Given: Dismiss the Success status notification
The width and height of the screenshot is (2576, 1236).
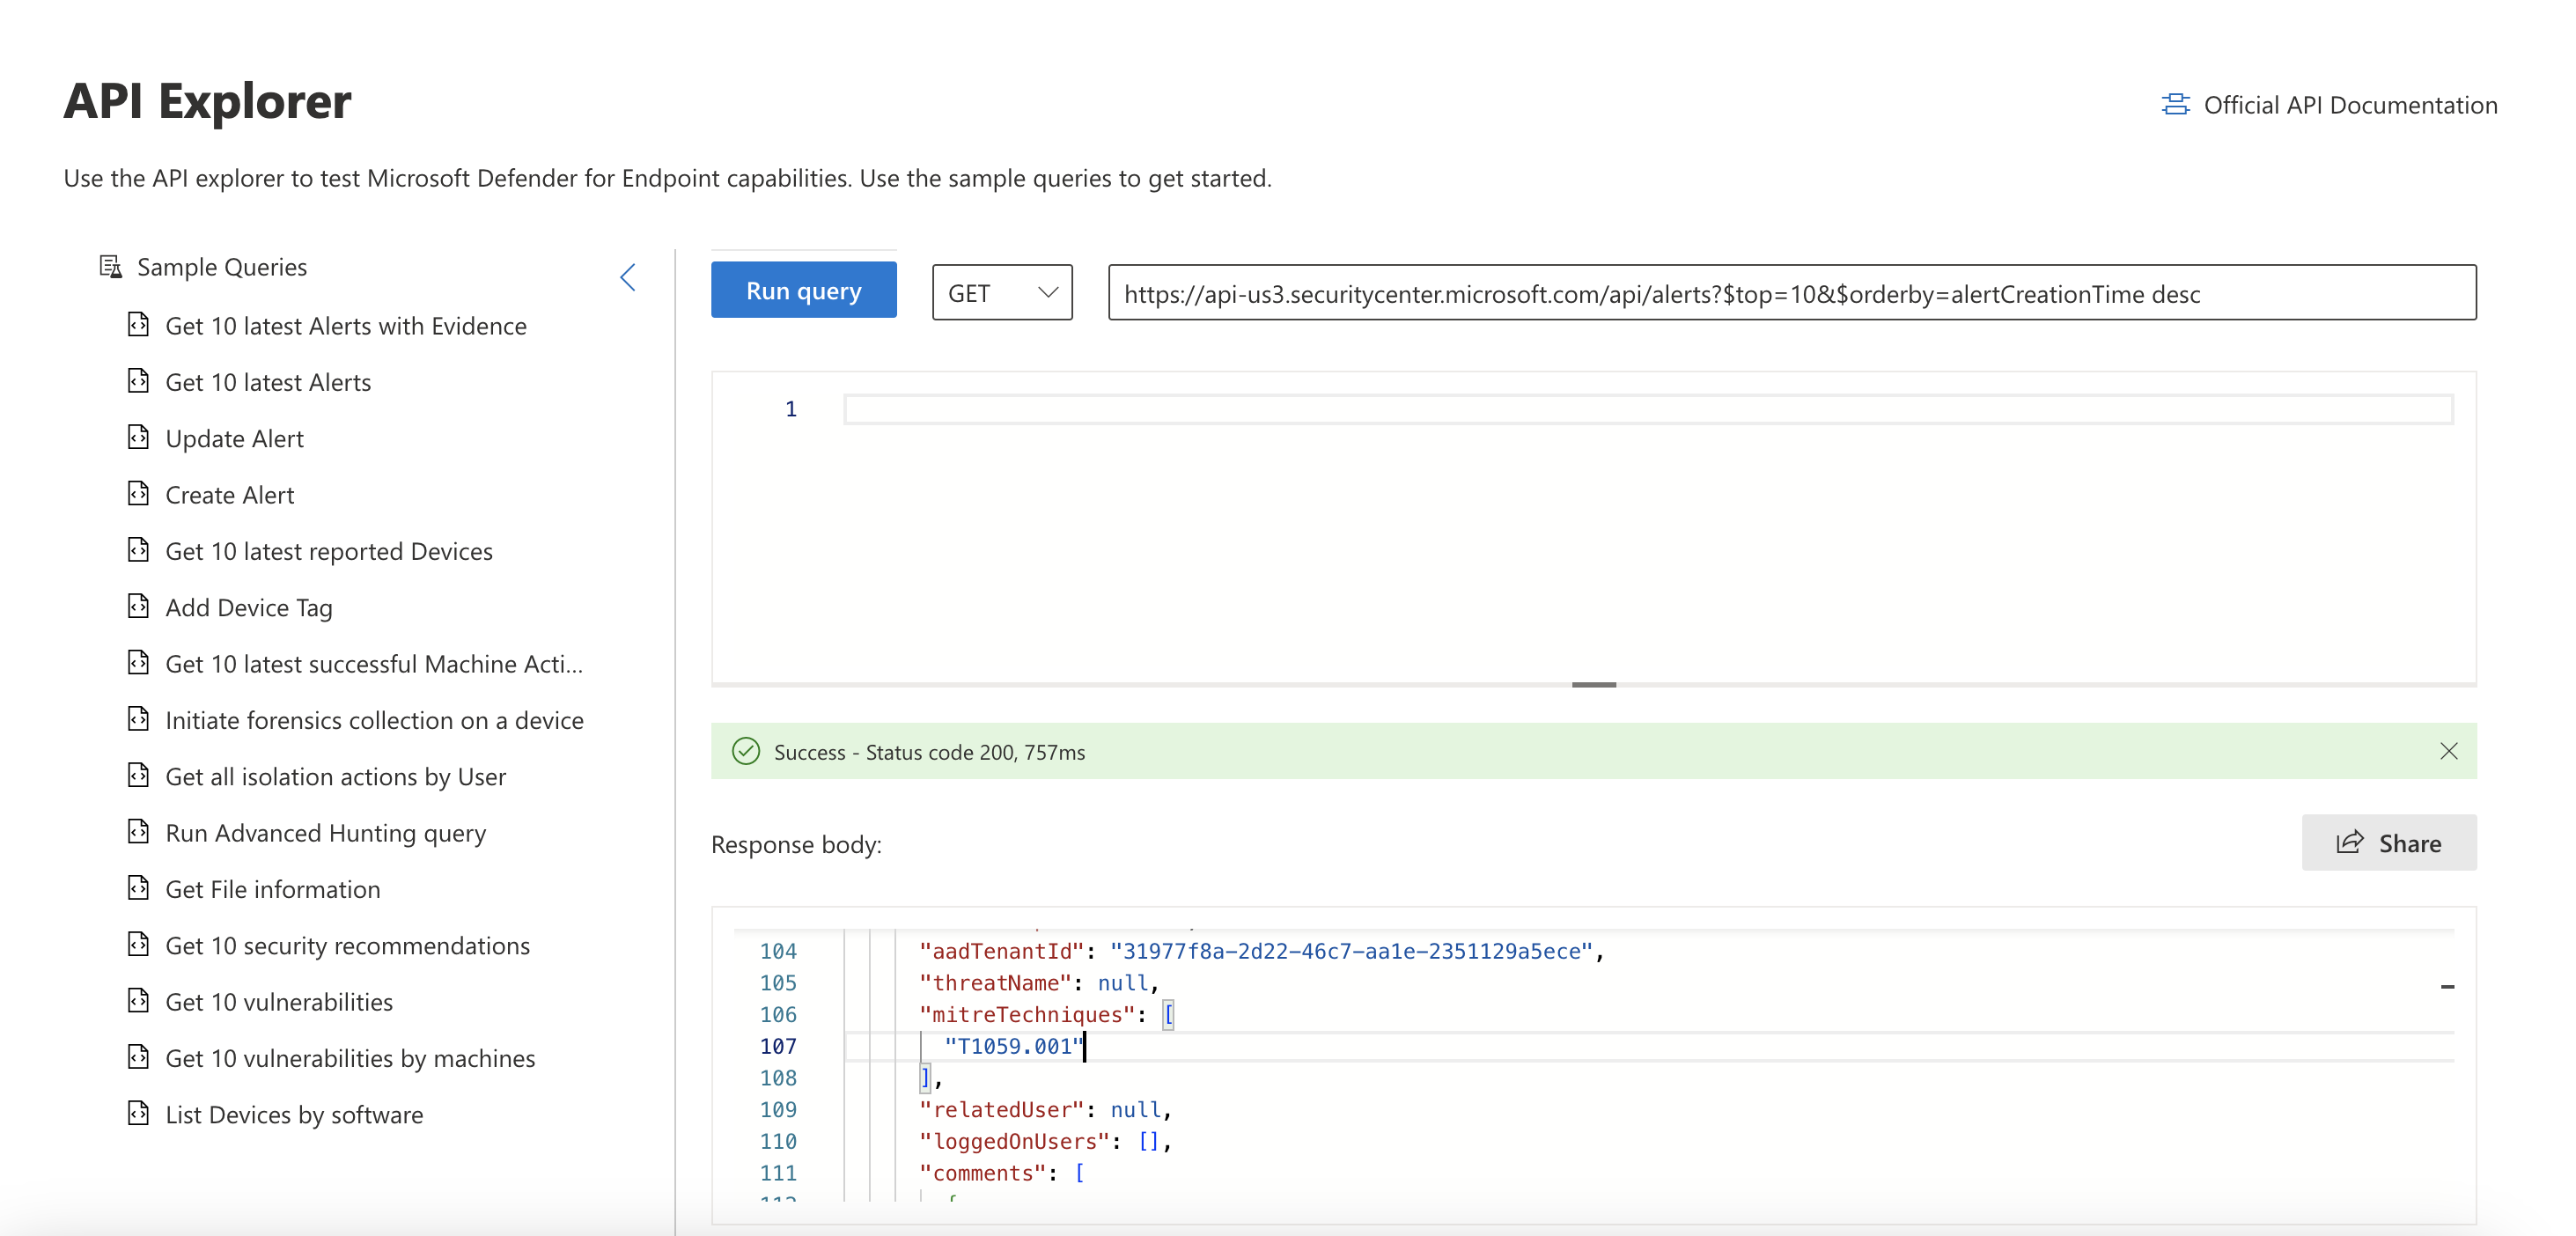Looking at the screenshot, I should 2449,751.
